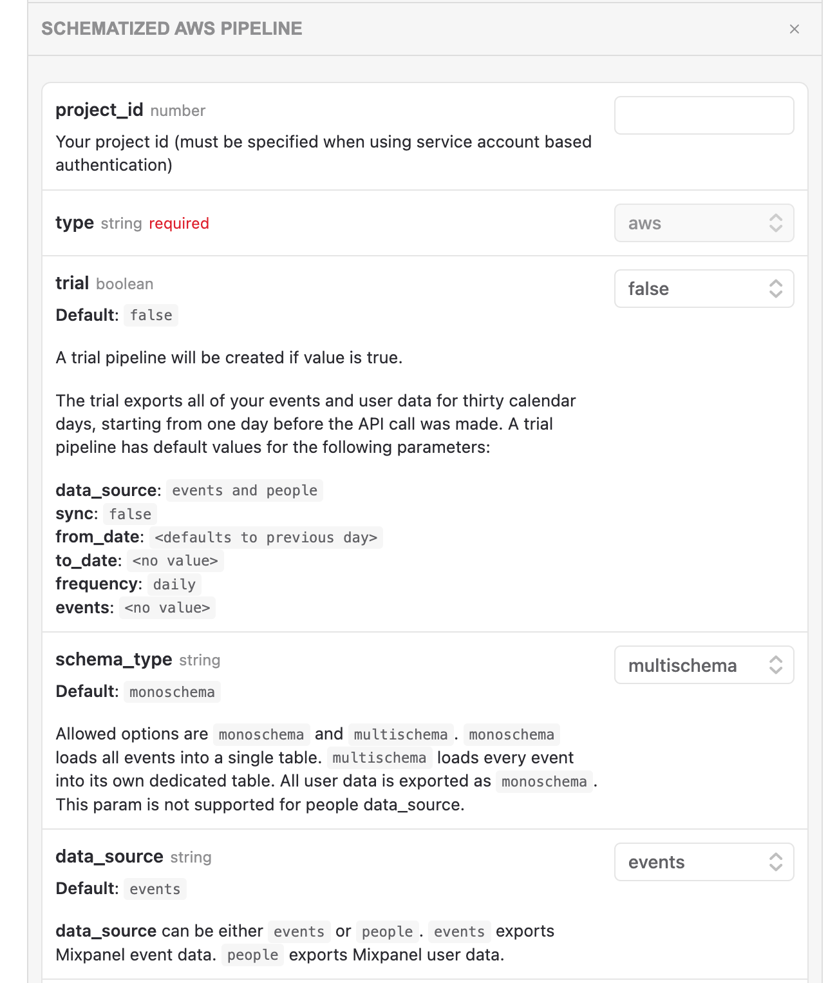837x983 pixels.
Task: Click the project_id number input field
Action: tap(704, 115)
